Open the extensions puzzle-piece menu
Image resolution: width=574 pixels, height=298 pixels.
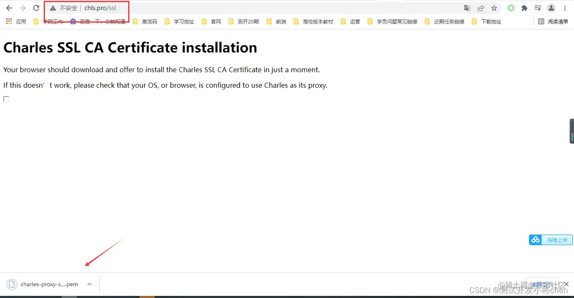click(524, 8)
